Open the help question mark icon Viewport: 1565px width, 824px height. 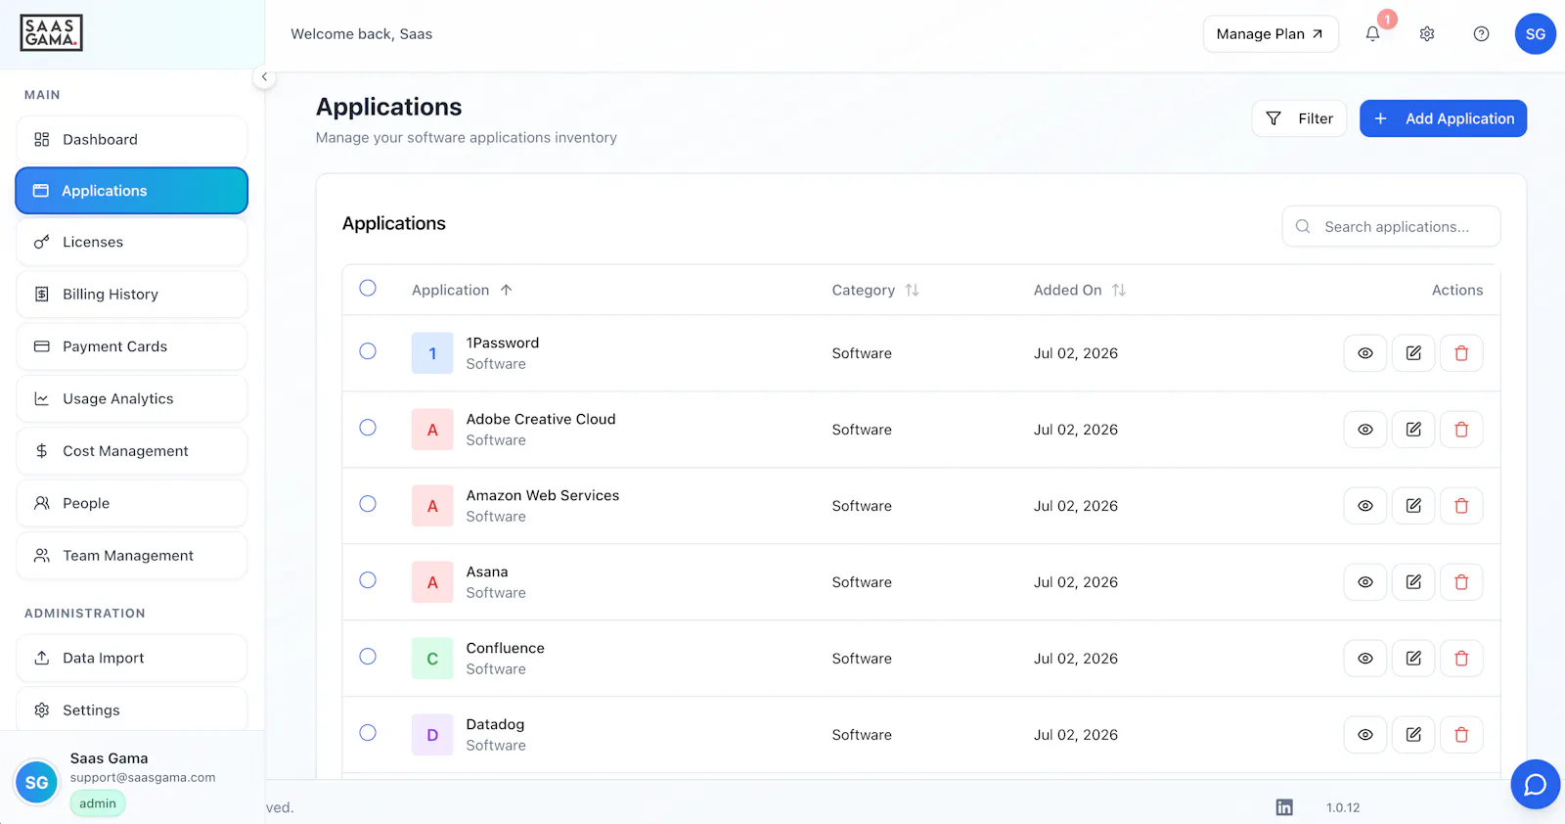[x=1481, y=34]
